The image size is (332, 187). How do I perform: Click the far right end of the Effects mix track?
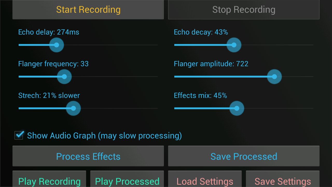tap(312, 108)
